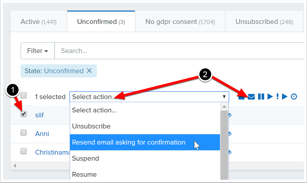The image size is (307, 183).
Task: Click the exclamation mark icon
Action: [x=277, y=96]
